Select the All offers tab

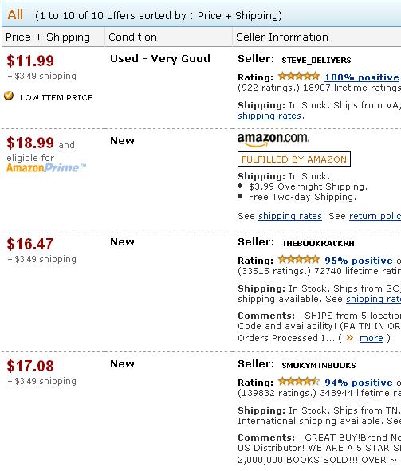point(15,14)
